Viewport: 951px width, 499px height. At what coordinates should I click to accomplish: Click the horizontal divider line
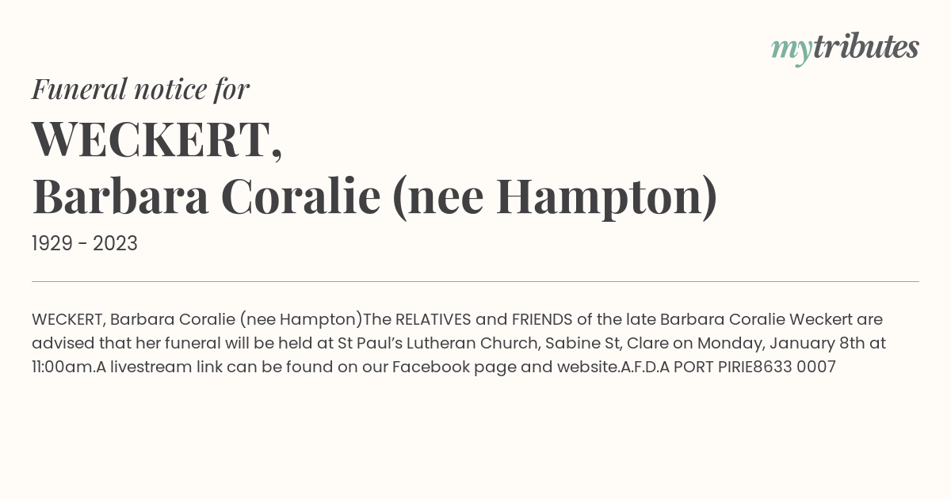(475, 281)
